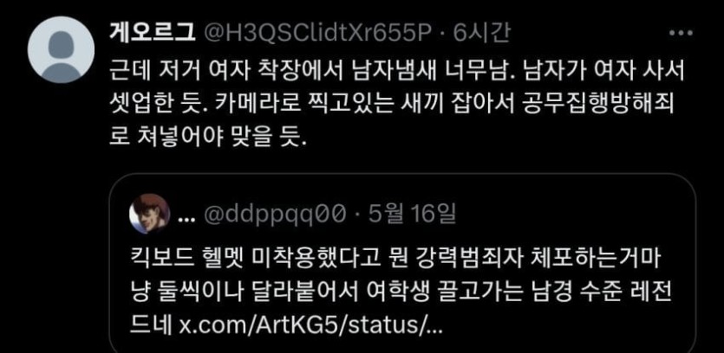Viewport: 724px width, 353px height.
Task: Open the x.com/ArtKG5/status link
Action: 310,326
